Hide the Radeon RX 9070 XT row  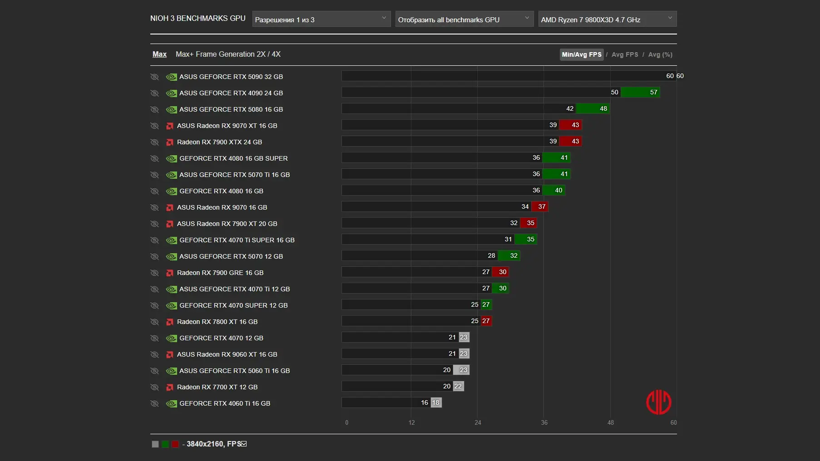click(x=155, y=126)
